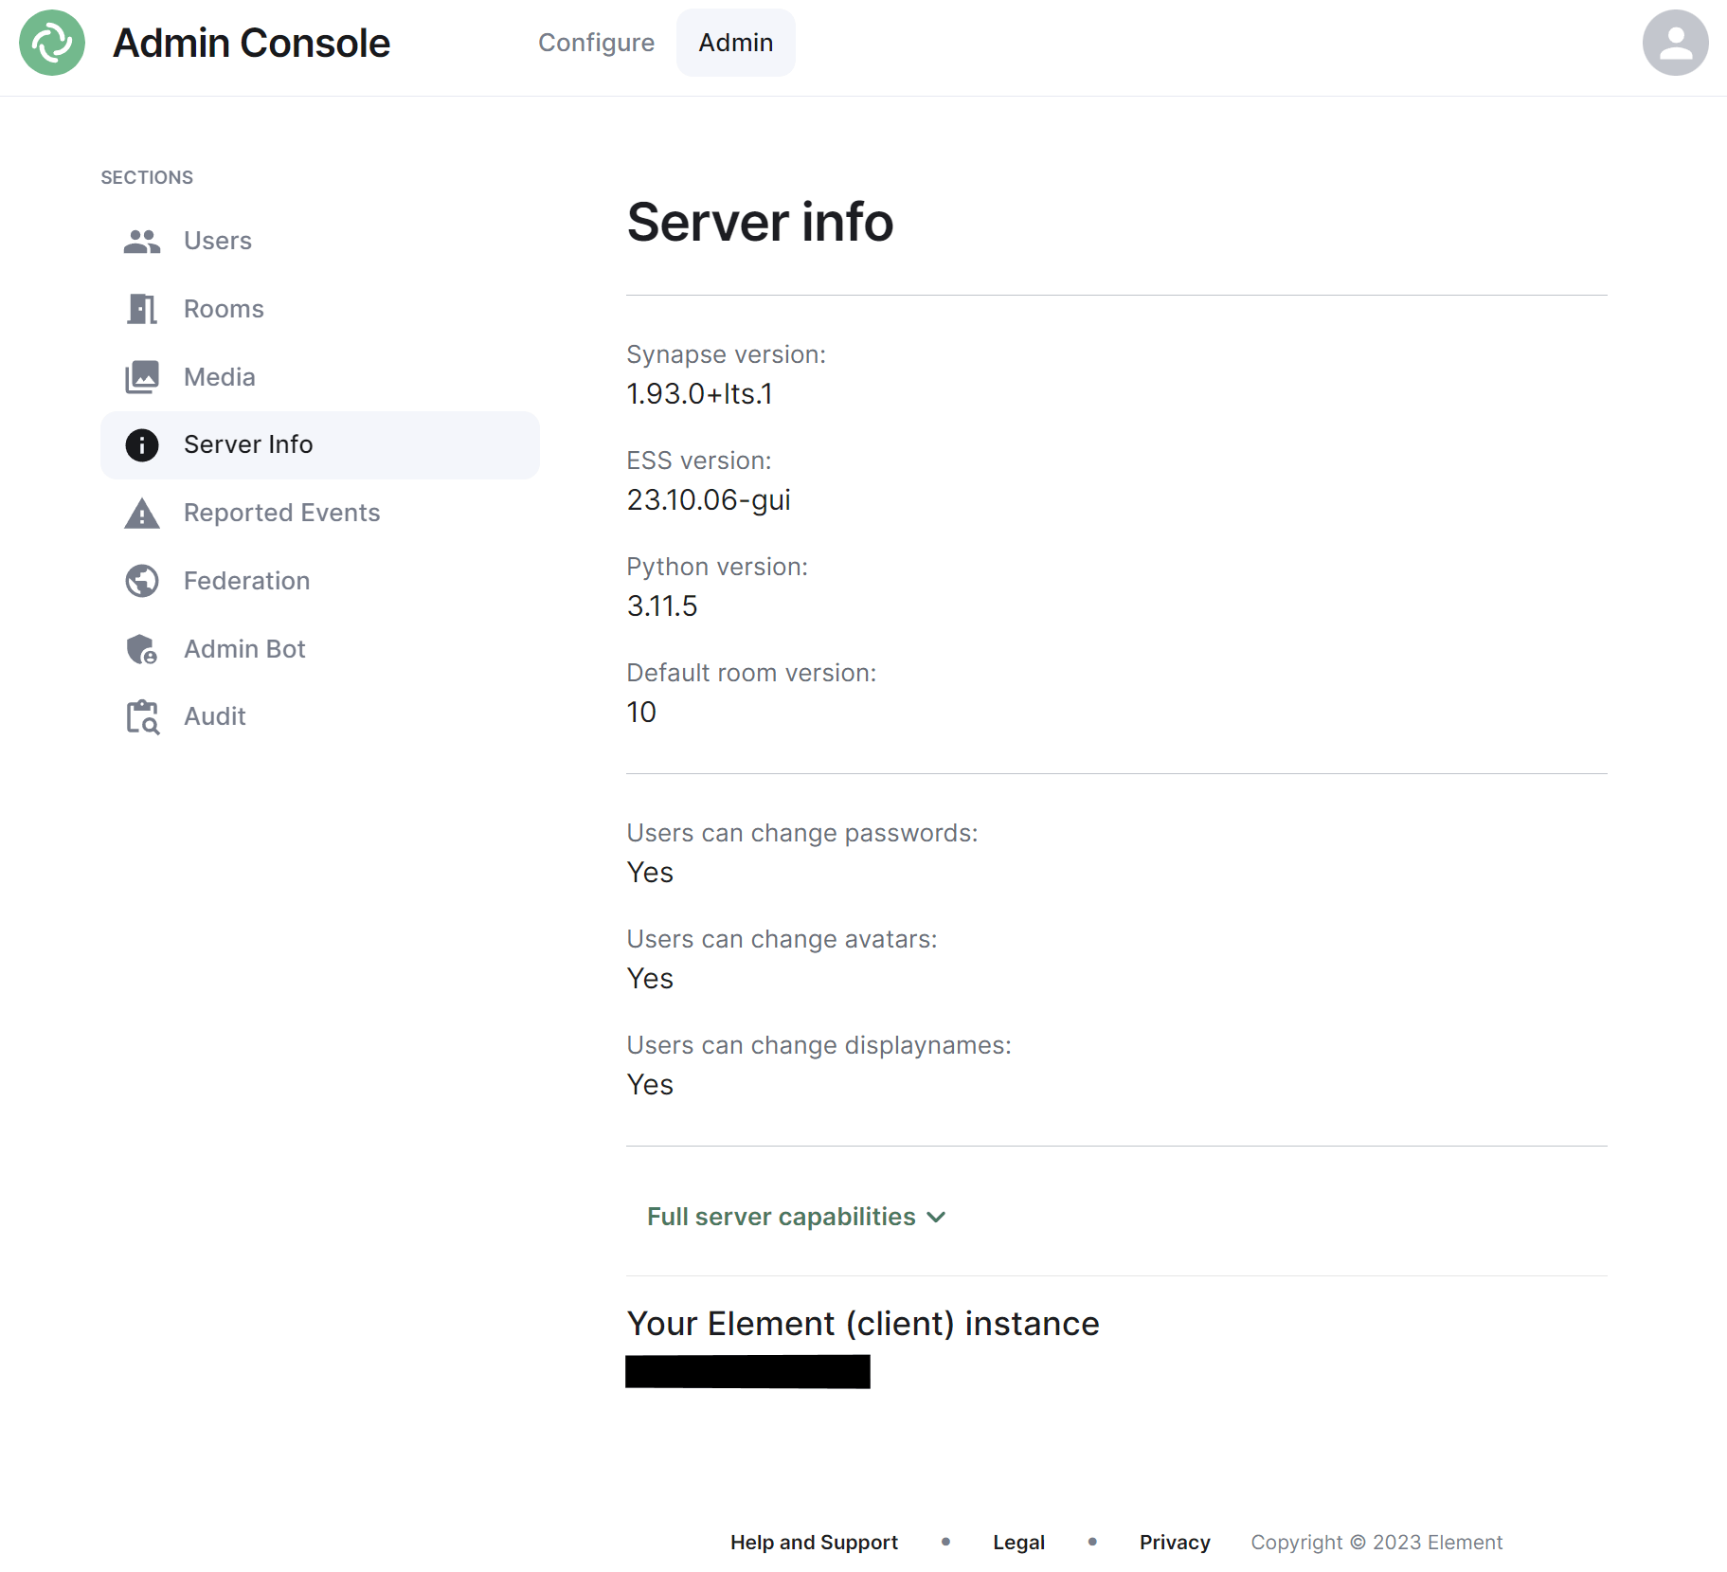Open the Privacy footer link
Image resolution: width=1727 pixels, height=1572 pixels.
tap(1175, 1543)
